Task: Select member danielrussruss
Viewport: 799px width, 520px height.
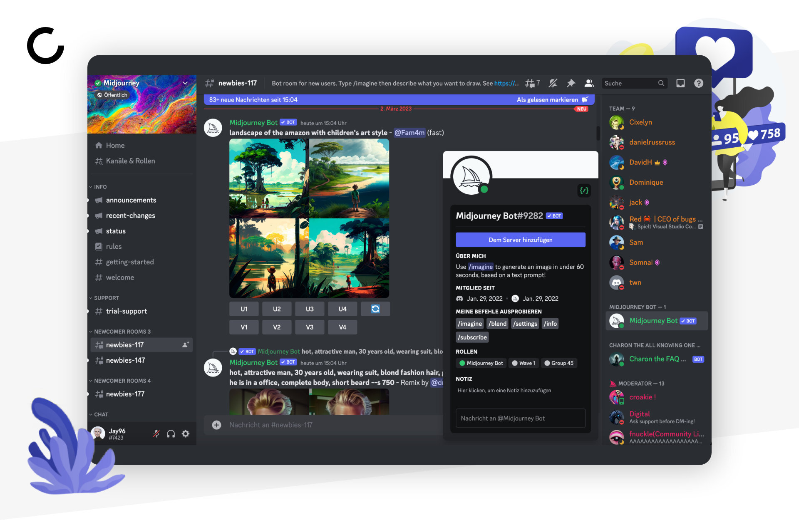Action: (x=657, y=142)
